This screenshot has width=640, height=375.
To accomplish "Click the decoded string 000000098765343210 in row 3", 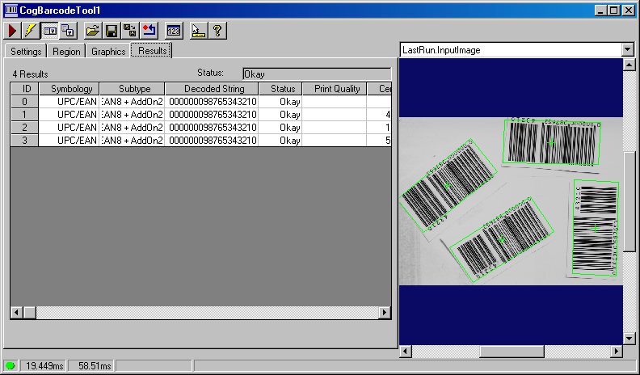I will [x=212, y=141].
